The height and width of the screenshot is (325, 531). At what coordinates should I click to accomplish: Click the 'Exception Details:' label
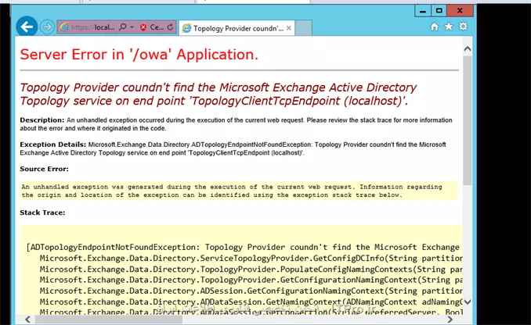[x=52, y=145]
